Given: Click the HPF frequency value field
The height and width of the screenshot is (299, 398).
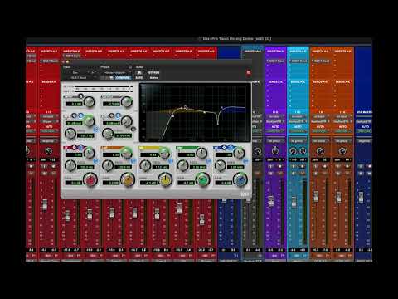Looking at the screenshot, I should [x=85, y=135].
